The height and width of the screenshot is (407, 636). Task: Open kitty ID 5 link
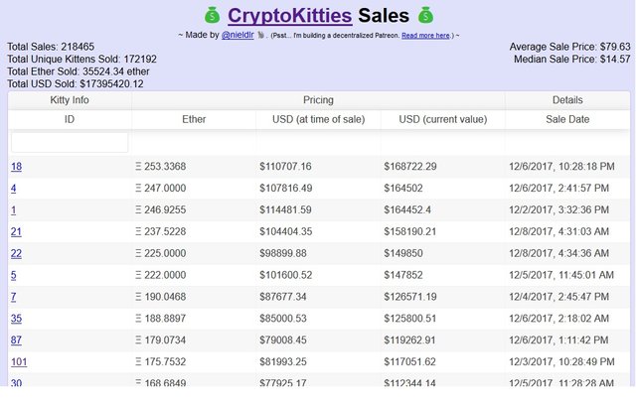tap(13, 275)
